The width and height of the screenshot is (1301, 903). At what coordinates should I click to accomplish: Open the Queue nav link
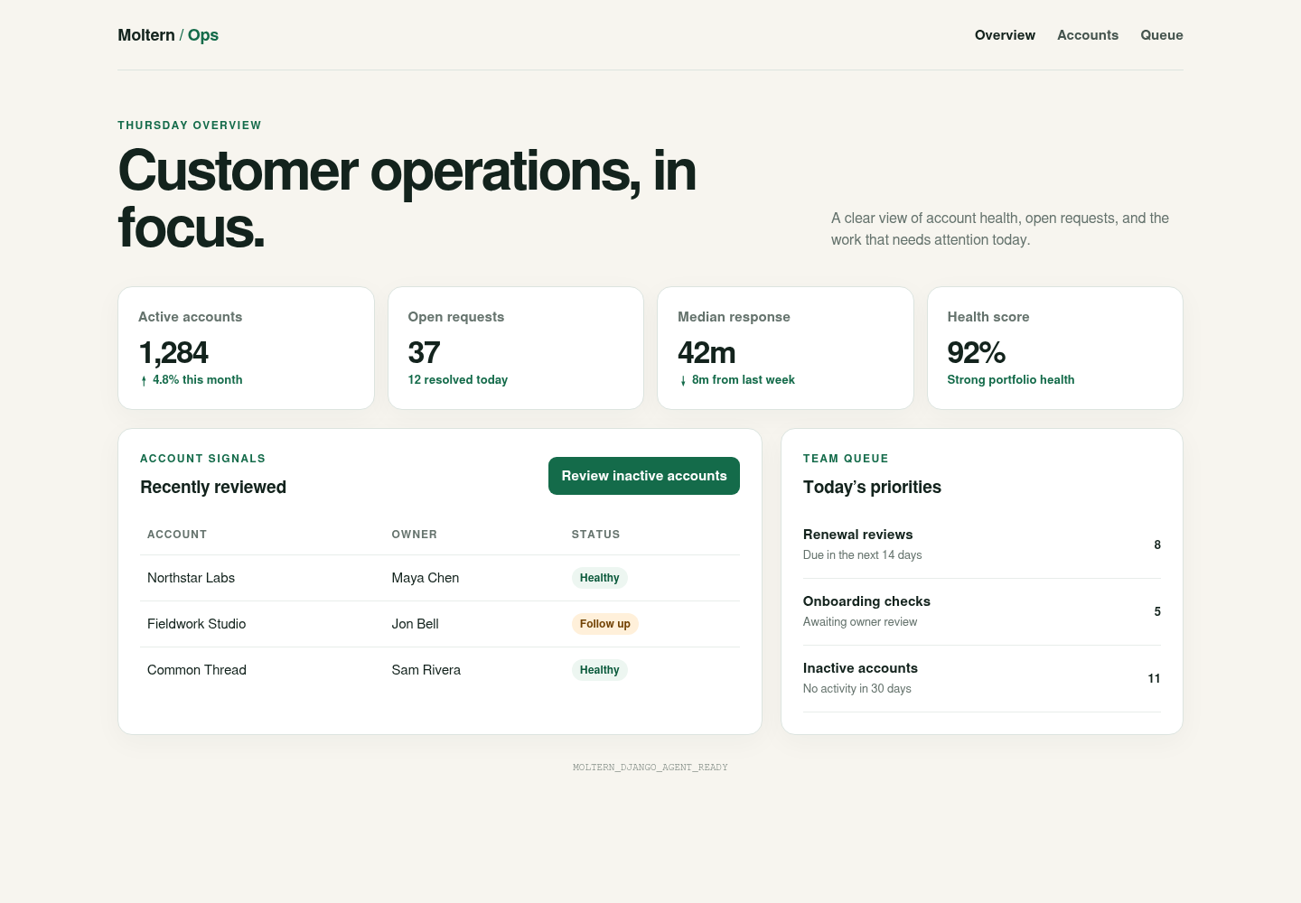(x=1162, y=35)
